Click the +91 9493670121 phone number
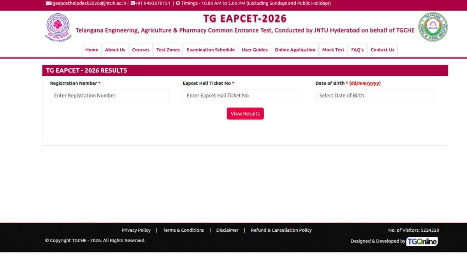 pyautogui.click(x=153, y=3)
